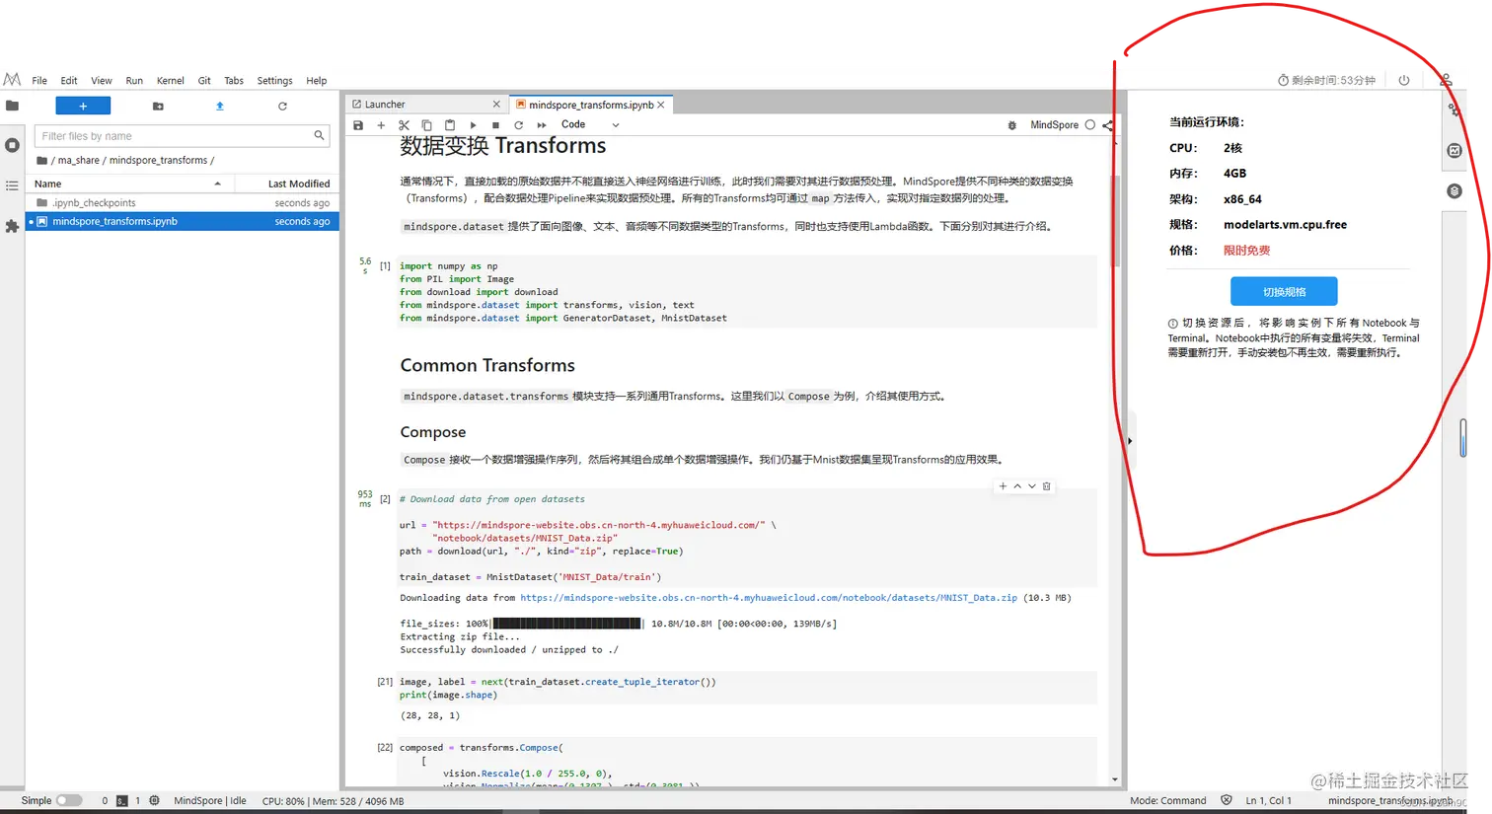Collapse right panel with arrow handle
1492x814 pixels.
(x=1130, y=441)
